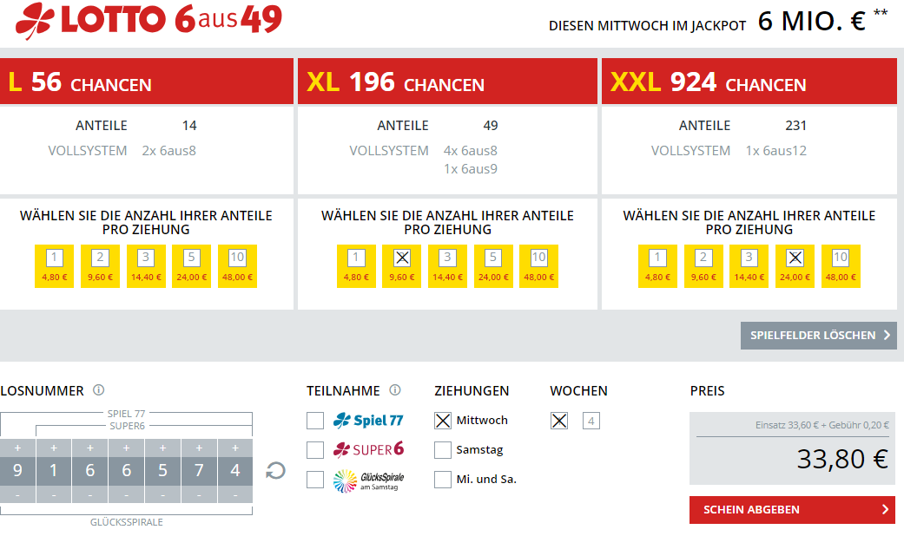Enable the SUPER 6 checkbox
The height and width of the screenshot is (536, 904).
[x=314, y=449]
